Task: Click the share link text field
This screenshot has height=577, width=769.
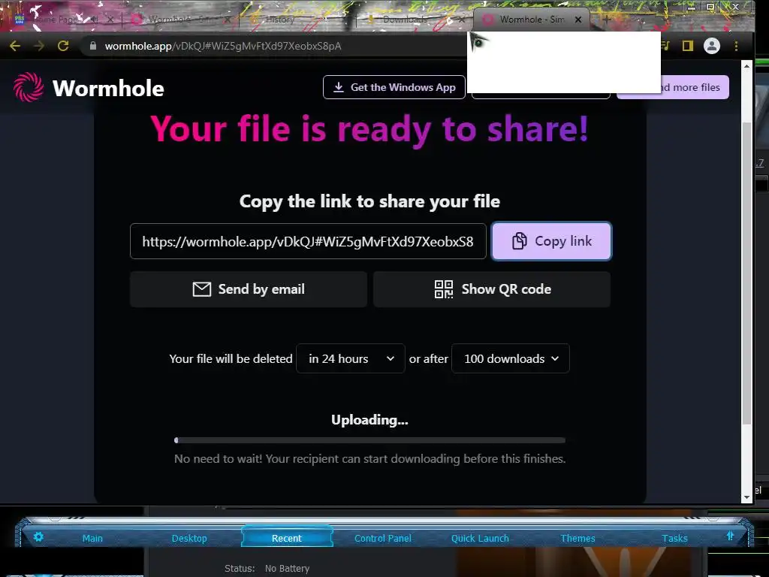Action: click(x=308, y=241)
